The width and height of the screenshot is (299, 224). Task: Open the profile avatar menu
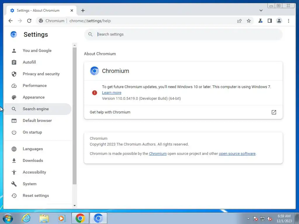tap(279, 21)
